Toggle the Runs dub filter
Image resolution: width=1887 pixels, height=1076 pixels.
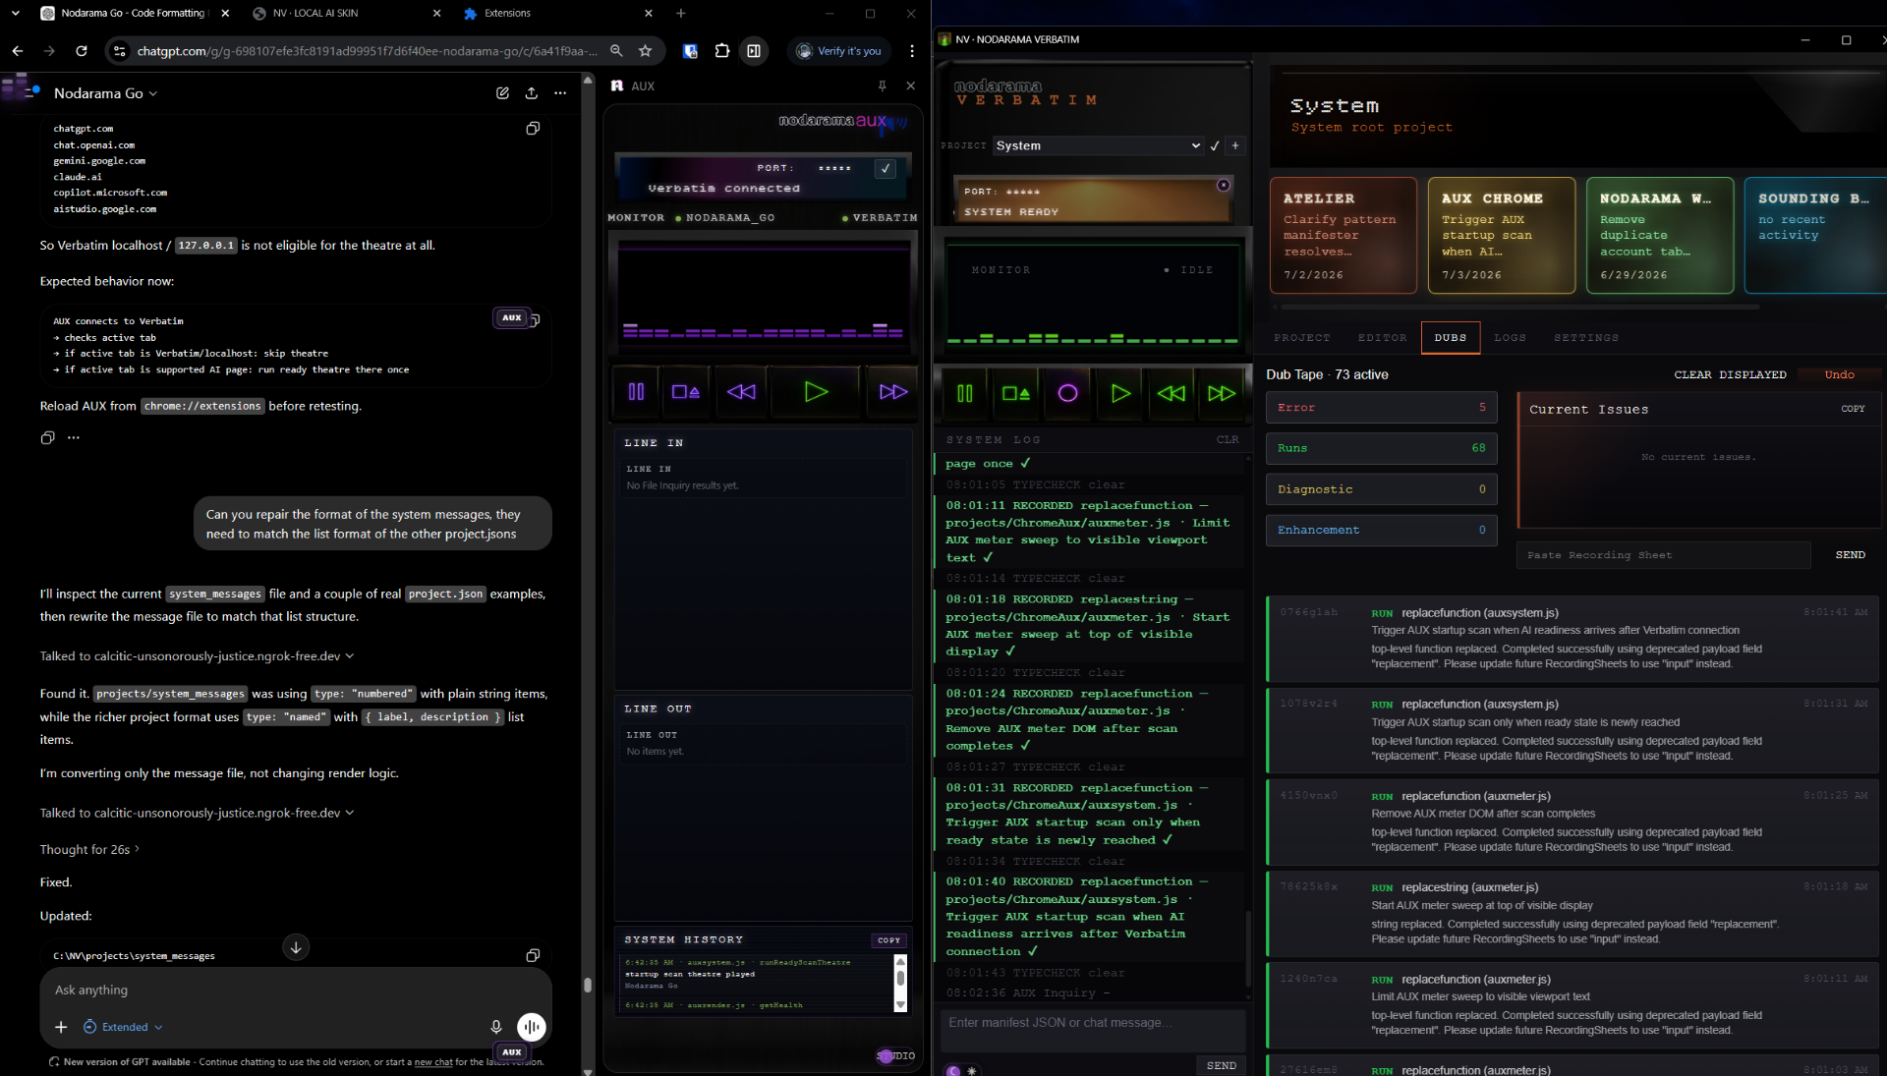click(x=1381, y=448)
